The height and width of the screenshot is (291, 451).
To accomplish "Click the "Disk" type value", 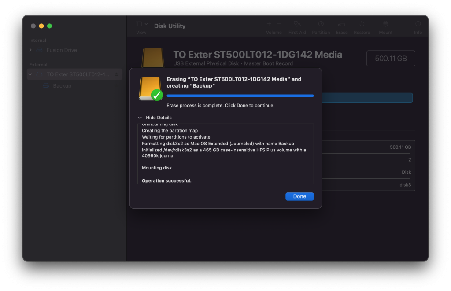I will (406, 172).
